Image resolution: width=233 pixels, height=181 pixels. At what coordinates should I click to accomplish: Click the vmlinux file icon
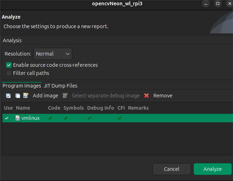coord(17,118)
